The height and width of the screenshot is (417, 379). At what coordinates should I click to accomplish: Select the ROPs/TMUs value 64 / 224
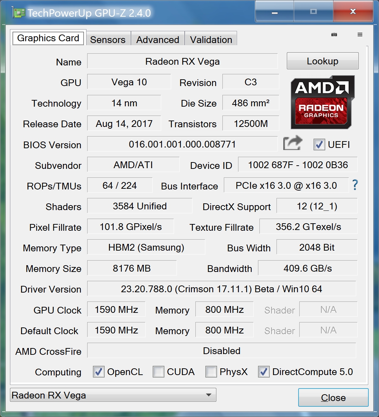click(x=120, y=185)
